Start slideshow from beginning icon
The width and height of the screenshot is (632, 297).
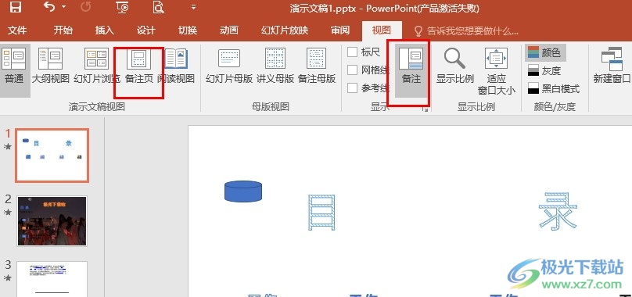(122, 7)
